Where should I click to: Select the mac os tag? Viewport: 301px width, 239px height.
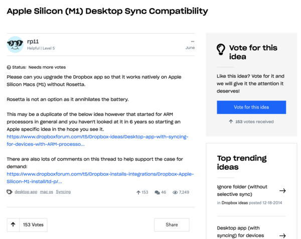click(47, 192)
